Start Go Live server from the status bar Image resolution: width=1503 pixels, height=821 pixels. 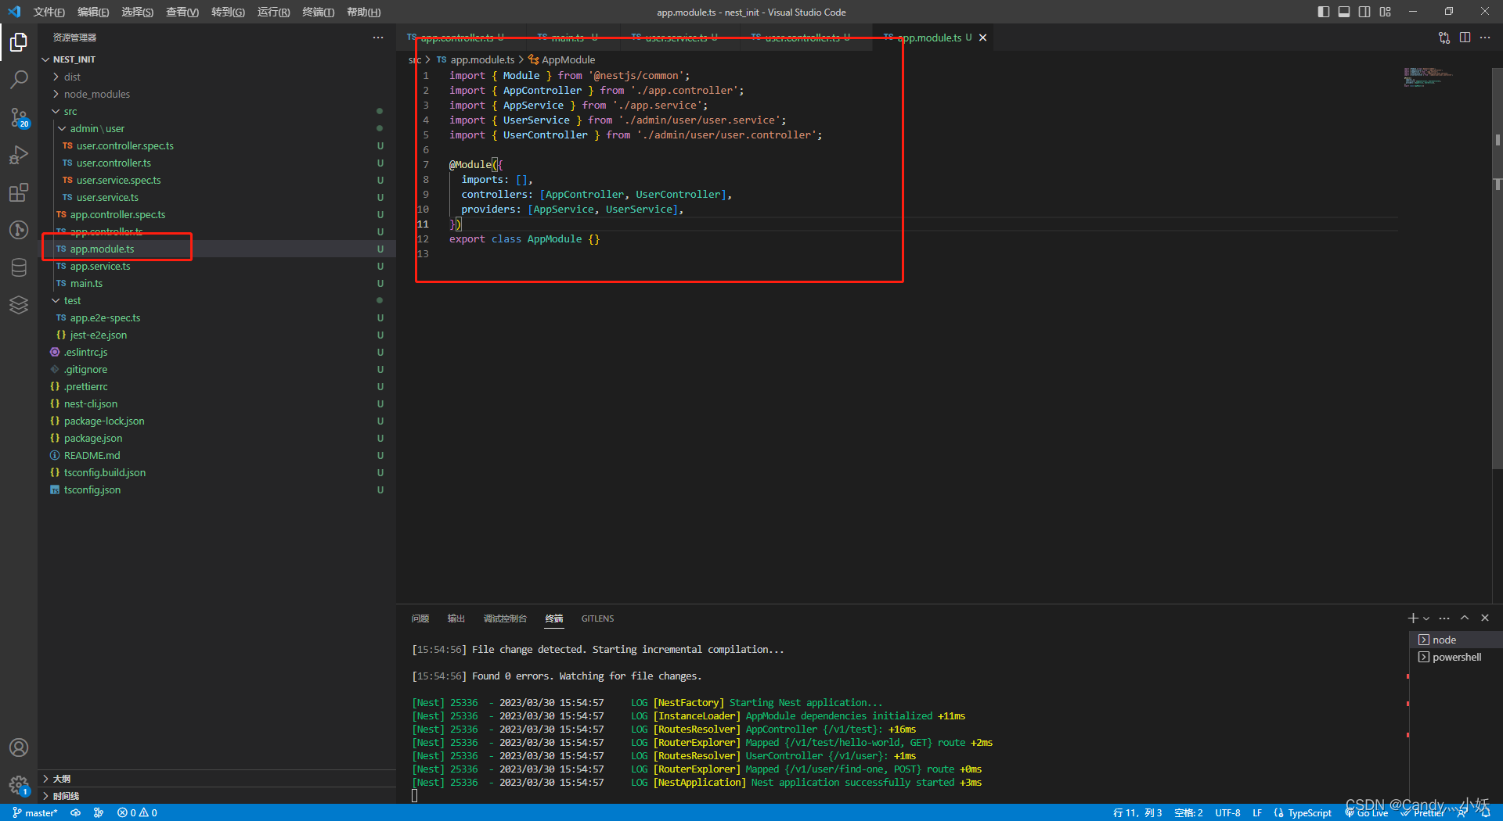click(x=1367, y=812)
